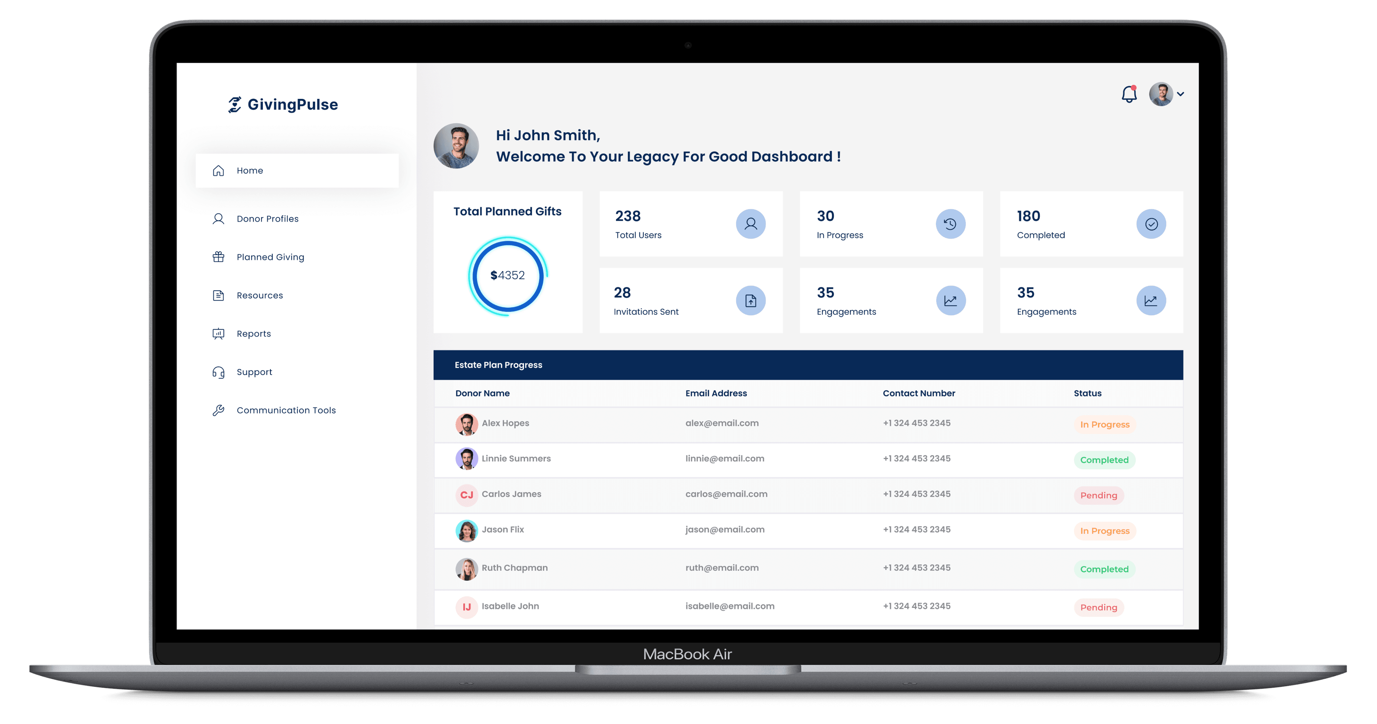The height and width of the screenshot is (724, 1377).
Task: Click Alex Hopes In Progress status badge
Action: [x=1104, y=425]
